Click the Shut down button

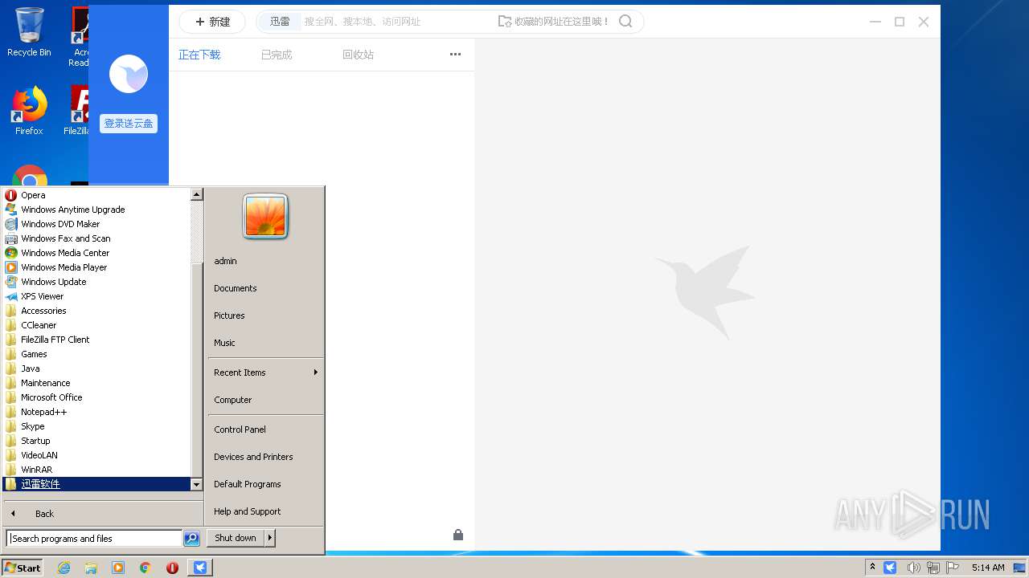tap(236, 538)
